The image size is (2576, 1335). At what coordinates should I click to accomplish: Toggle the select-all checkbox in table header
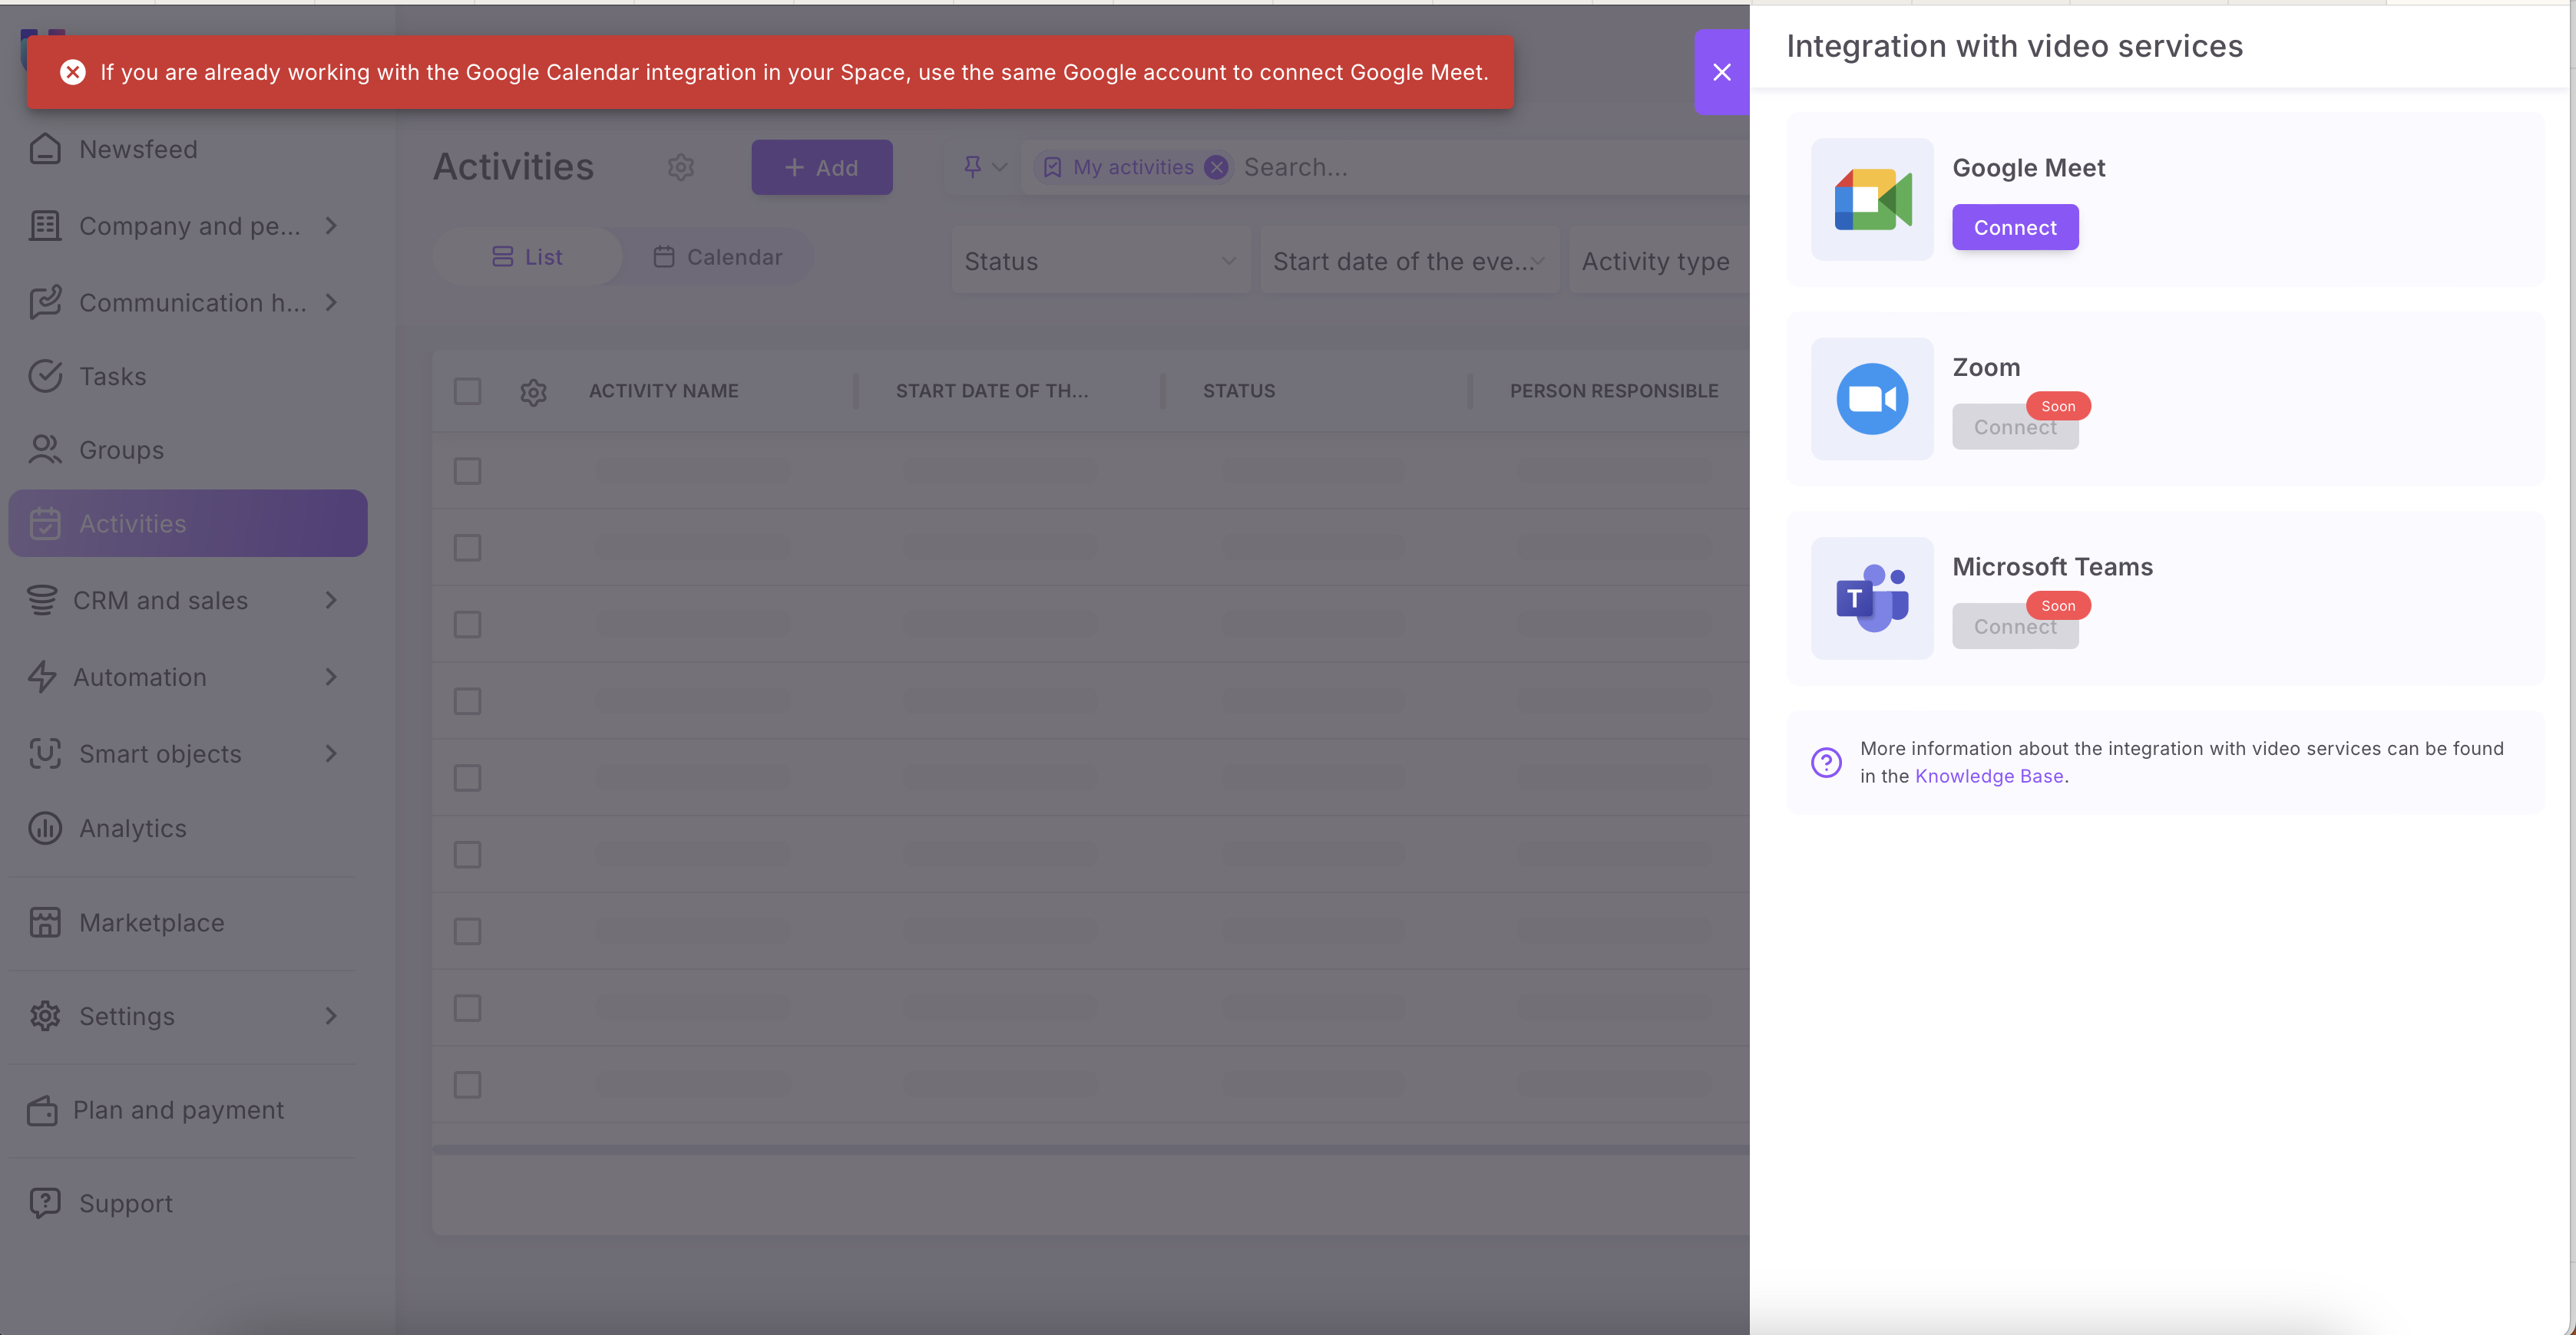pyautogui.click(x=467, y=391)
